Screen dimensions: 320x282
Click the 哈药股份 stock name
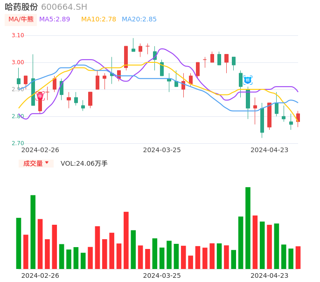coord(21,7)
